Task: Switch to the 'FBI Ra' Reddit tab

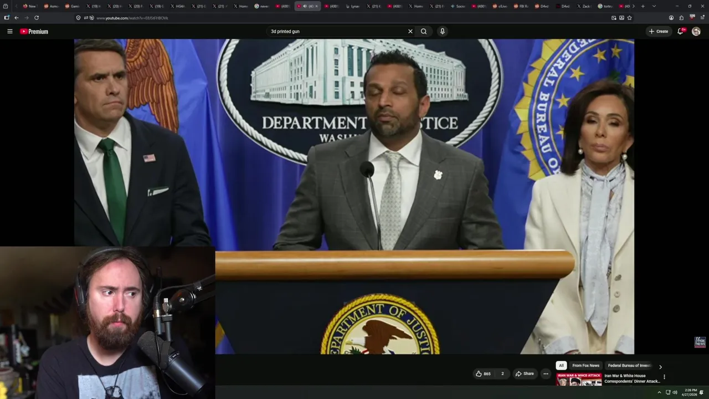Action: 522,6
